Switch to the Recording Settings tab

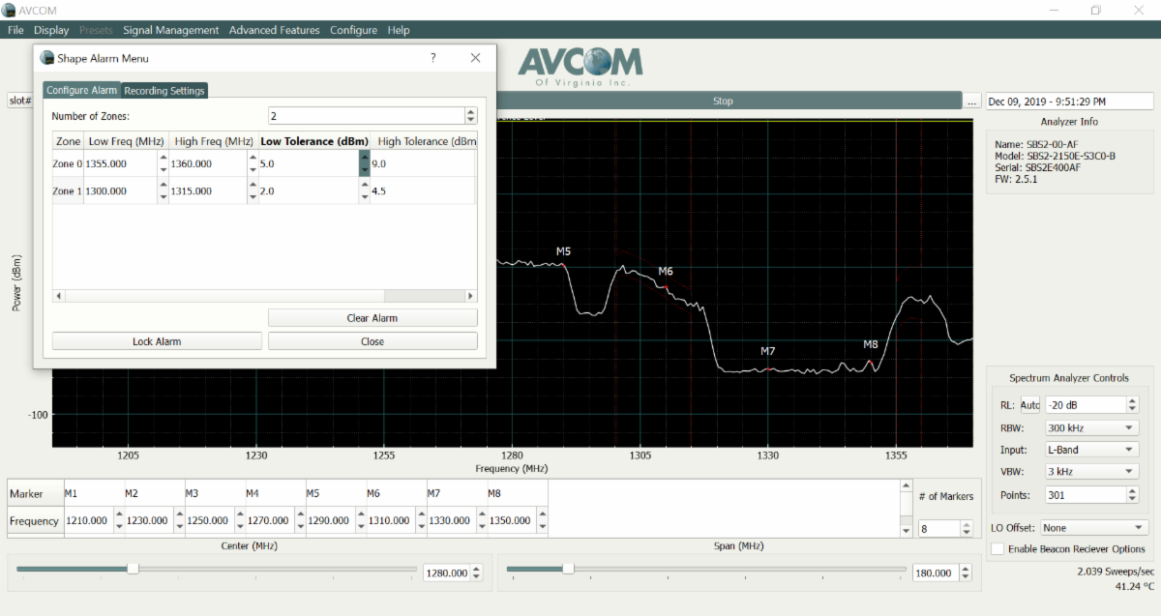tap(164, 91)
